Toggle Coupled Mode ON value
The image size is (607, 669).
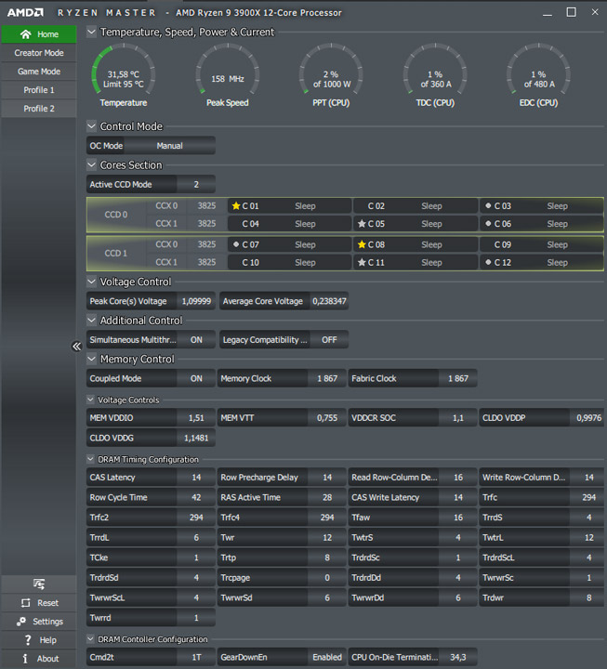196,378
